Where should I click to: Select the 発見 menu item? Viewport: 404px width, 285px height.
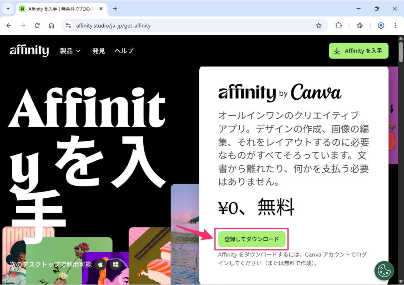tap(98, 51)
